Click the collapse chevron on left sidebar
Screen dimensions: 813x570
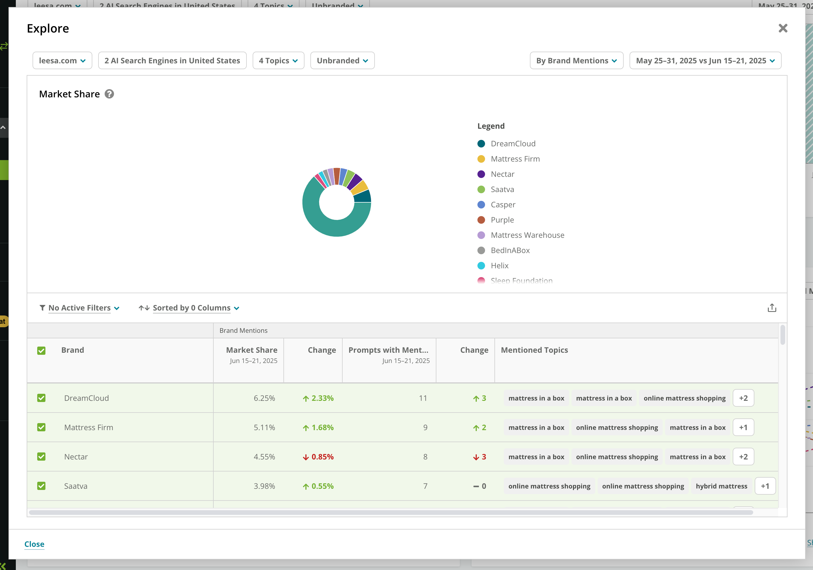coord(3,128)
